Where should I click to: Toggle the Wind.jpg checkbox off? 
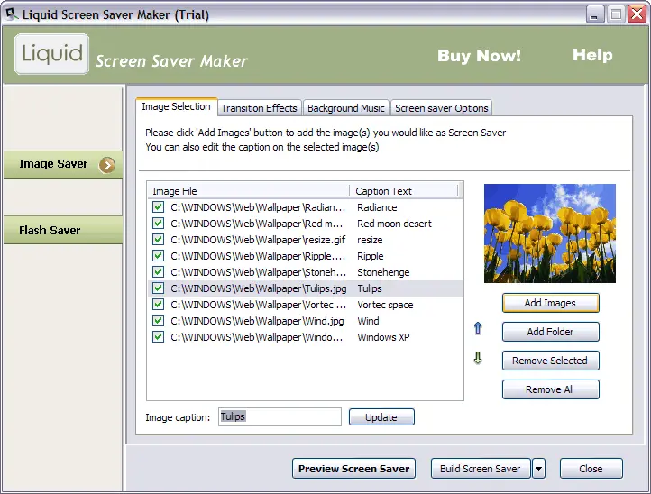click(x=159, y=321)
